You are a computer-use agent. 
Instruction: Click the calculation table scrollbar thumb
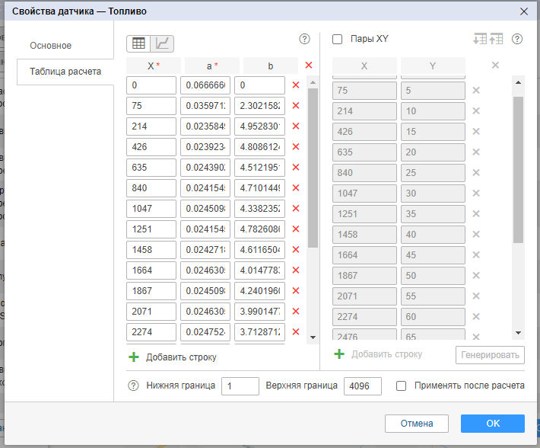313,168
